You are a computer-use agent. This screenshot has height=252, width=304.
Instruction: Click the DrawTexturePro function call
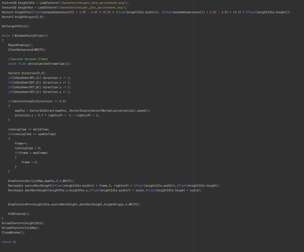click(x=20, y=204)
